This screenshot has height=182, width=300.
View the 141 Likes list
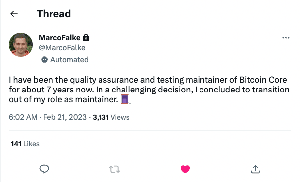click(x=25, y=144)
